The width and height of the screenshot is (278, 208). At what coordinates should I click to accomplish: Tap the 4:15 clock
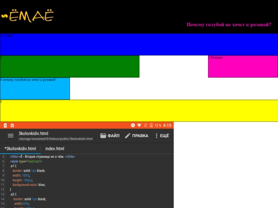click(x=167, y=125)
